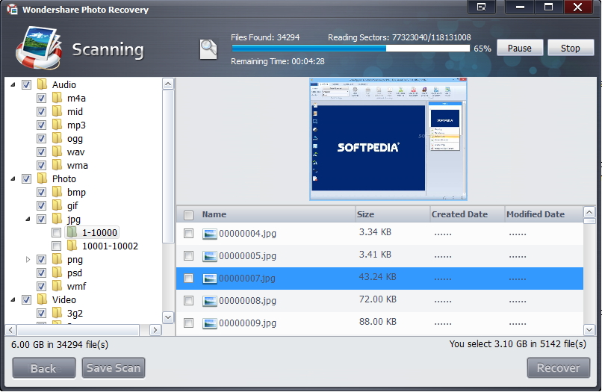Collapse the Photo tree node
The image size is (602, 392).
click(13, 179)
